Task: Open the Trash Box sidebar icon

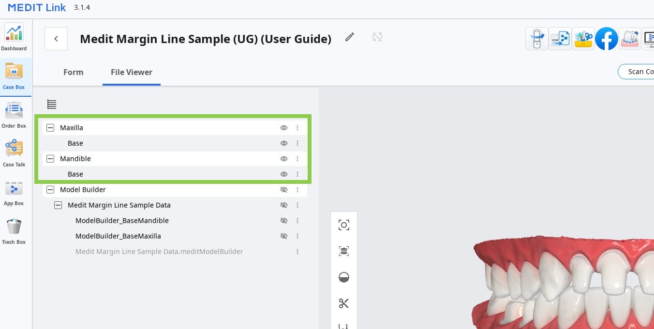Action: pos(14,231)
